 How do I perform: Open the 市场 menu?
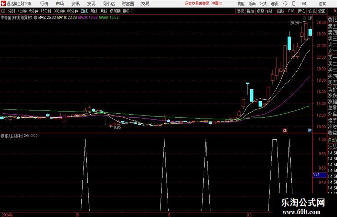pyautogui.click(x=60, y=4)
